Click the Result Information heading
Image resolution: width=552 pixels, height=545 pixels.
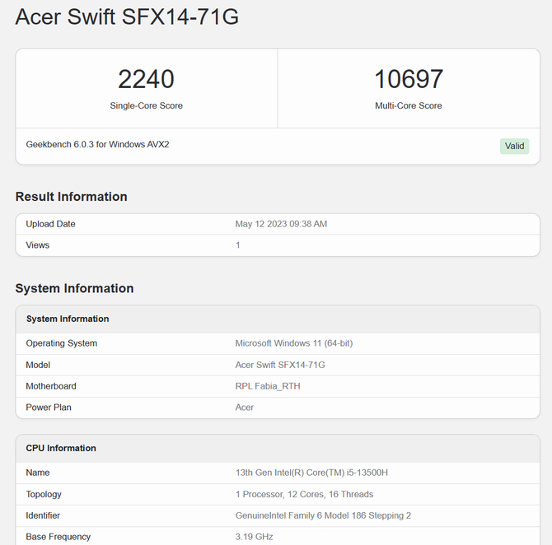(x=71, y=196)
